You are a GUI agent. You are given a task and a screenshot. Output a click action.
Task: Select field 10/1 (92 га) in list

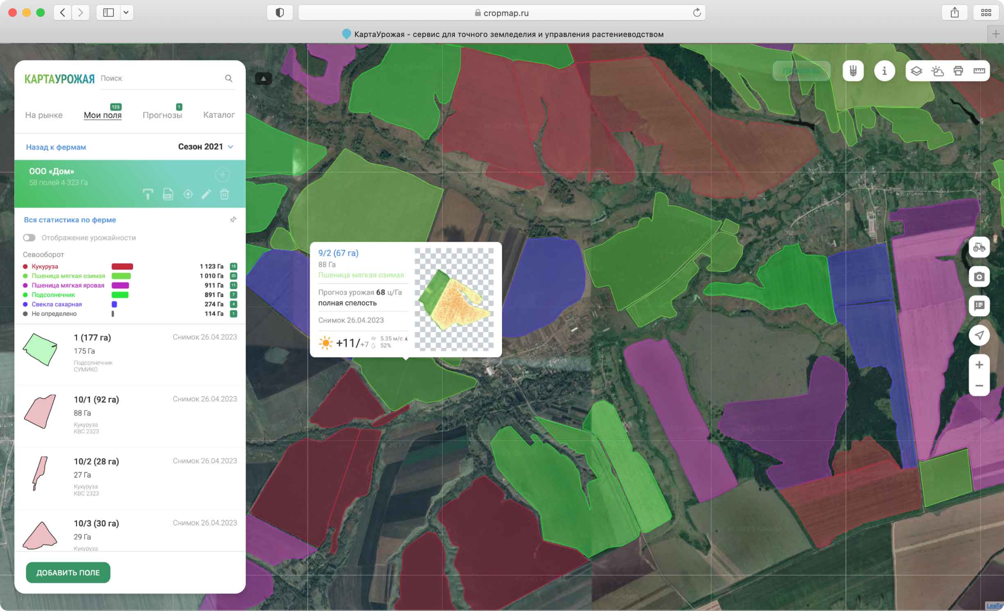tap(130, 416)
